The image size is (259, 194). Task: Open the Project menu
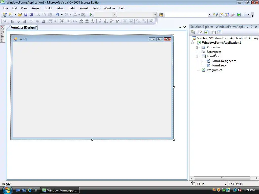(x=36, y=8)
